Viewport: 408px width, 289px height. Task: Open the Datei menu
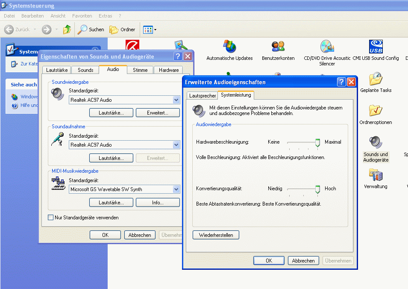coord(9,16)
